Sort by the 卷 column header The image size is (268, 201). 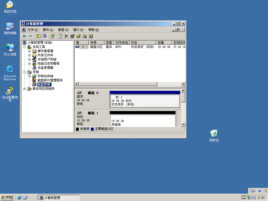click(x=82, y=43)
